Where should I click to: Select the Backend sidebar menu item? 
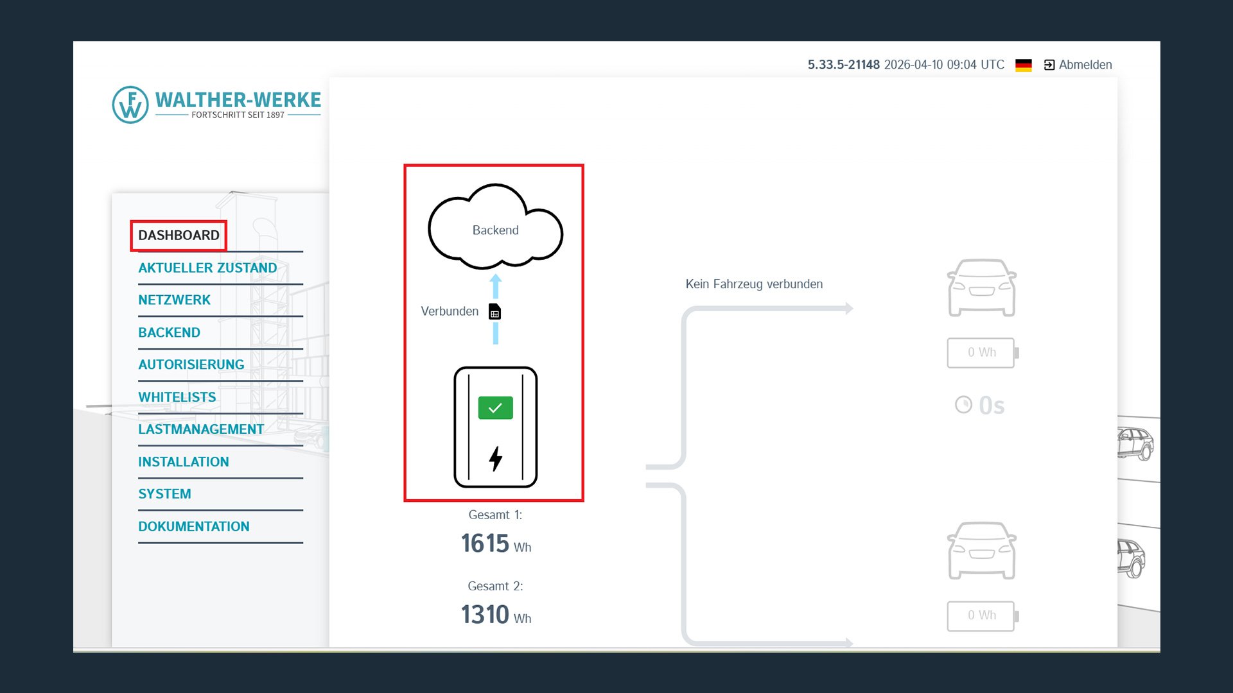(169, 332)
